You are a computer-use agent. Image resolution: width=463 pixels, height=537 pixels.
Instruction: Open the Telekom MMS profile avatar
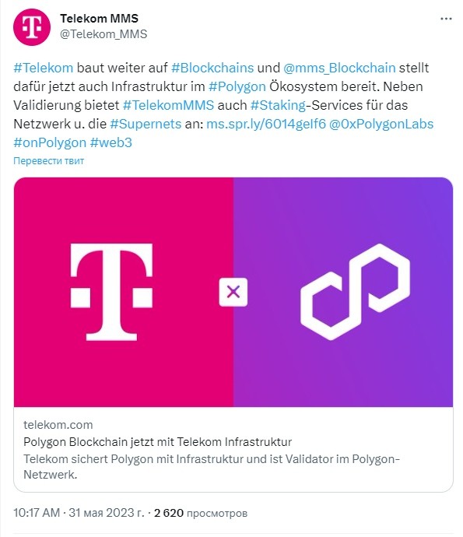coord(32,27)
